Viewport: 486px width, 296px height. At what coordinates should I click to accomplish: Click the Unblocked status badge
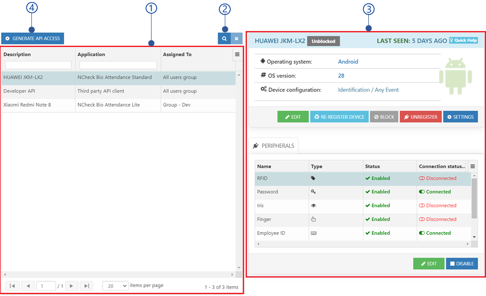(x=324, y=41)
